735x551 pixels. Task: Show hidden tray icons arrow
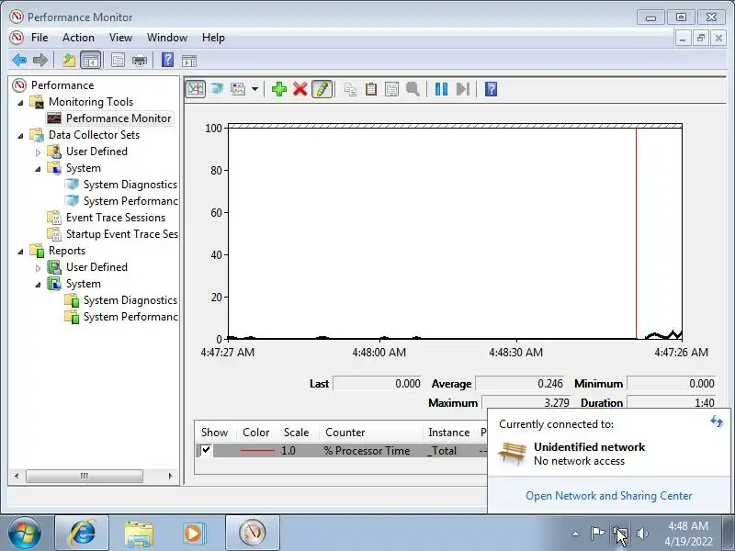576,534
